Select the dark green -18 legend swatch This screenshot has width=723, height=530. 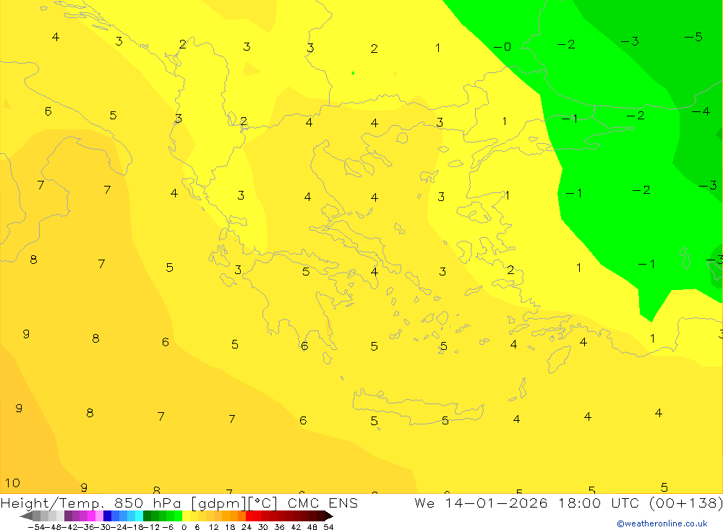tap(147, 516)
